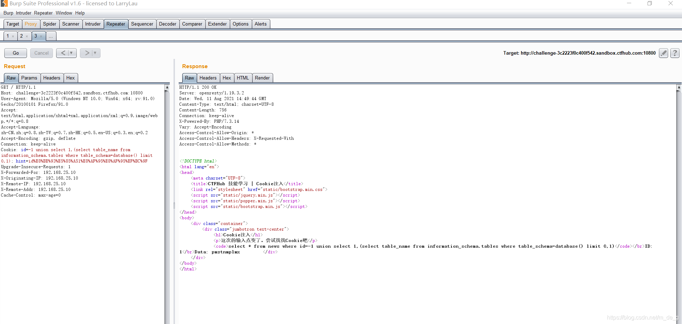Image resolution: width=682 pixels, height=324 pixels.
Task: Open the Help menu
Action: 80,13
